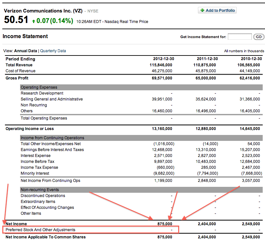265x242 pixels.
Task: Click the (1,016,000) value
Action: 164,144
